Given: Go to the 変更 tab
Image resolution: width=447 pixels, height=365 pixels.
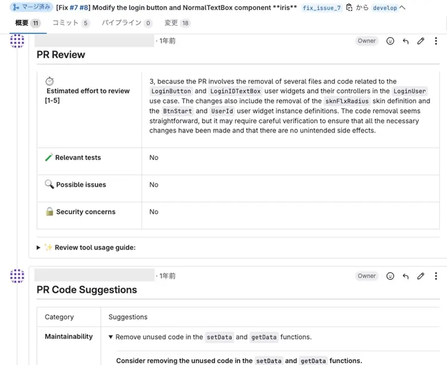Looking at the screenshot, I should [x=171, y=23].
